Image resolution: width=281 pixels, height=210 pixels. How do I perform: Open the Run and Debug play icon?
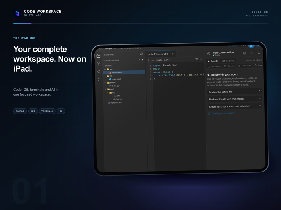pyautogui.click(x=99, y=80)
